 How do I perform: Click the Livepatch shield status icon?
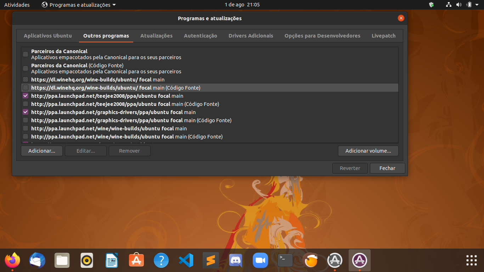pos(431,5)
